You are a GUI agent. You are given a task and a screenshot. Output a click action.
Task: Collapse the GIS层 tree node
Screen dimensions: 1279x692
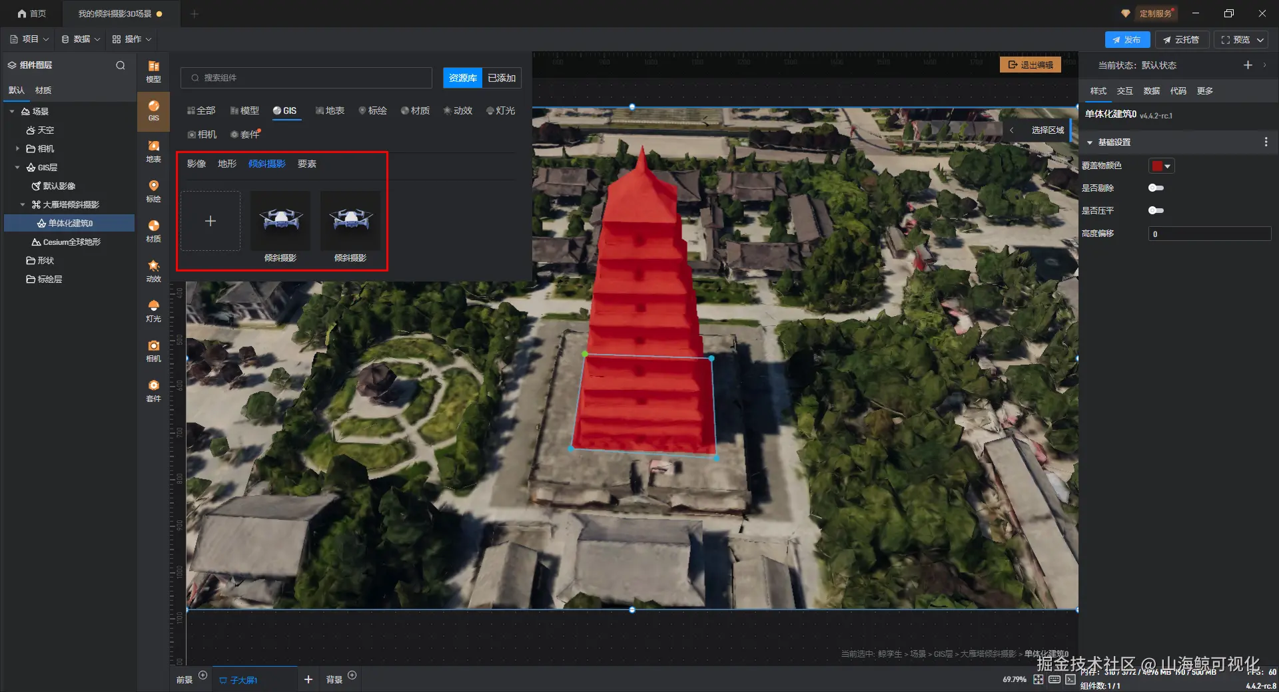coord(17,167)
